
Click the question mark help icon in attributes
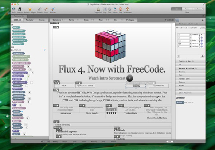tap(179, 56)
